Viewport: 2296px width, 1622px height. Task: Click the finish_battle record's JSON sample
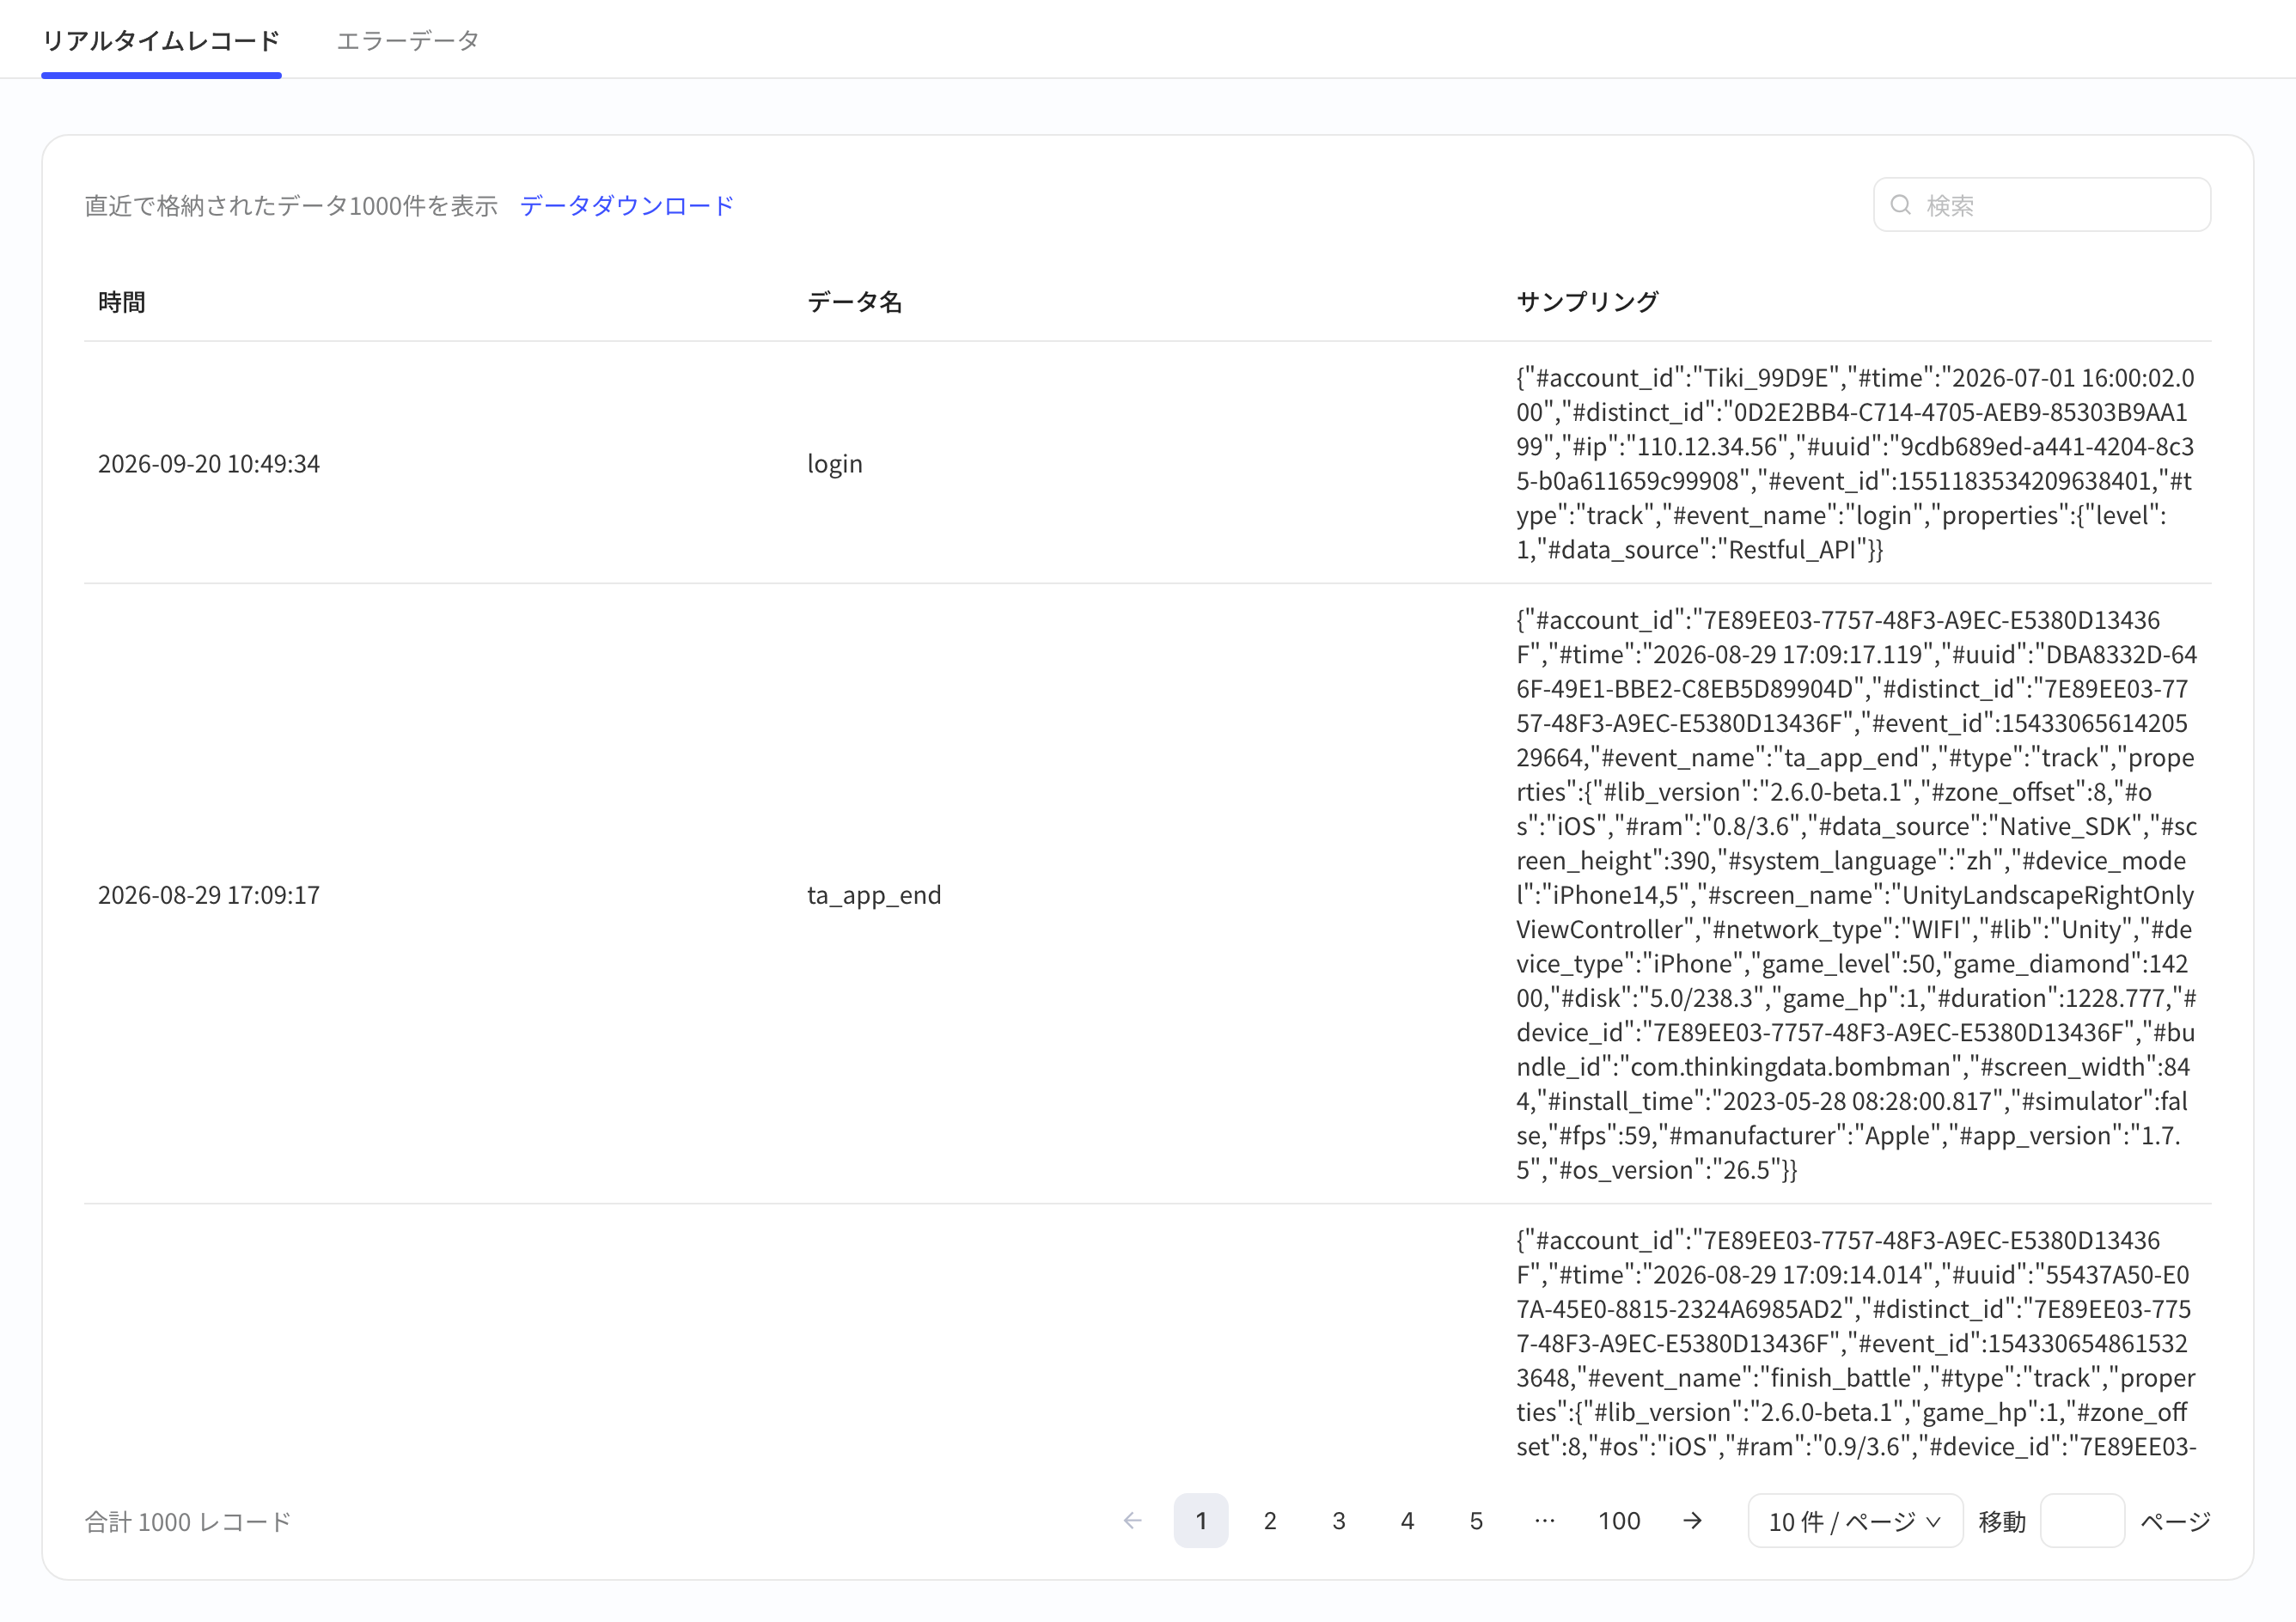pyautogui.click(x=1856, y=1343)
